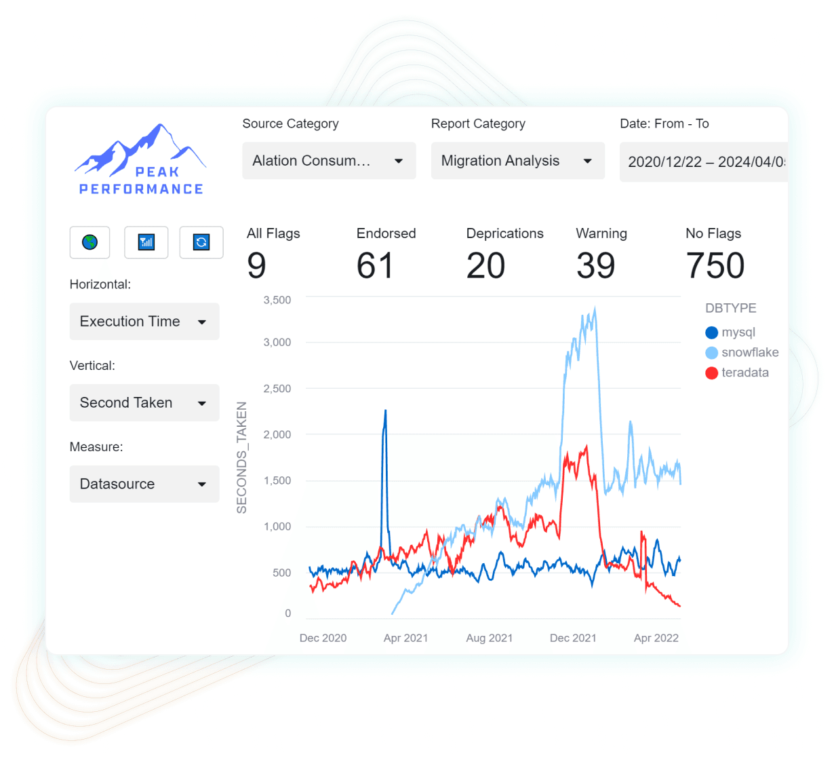Click the All Flags count
The width and height of the screenshot is (834, 760).
coord(256,265)
